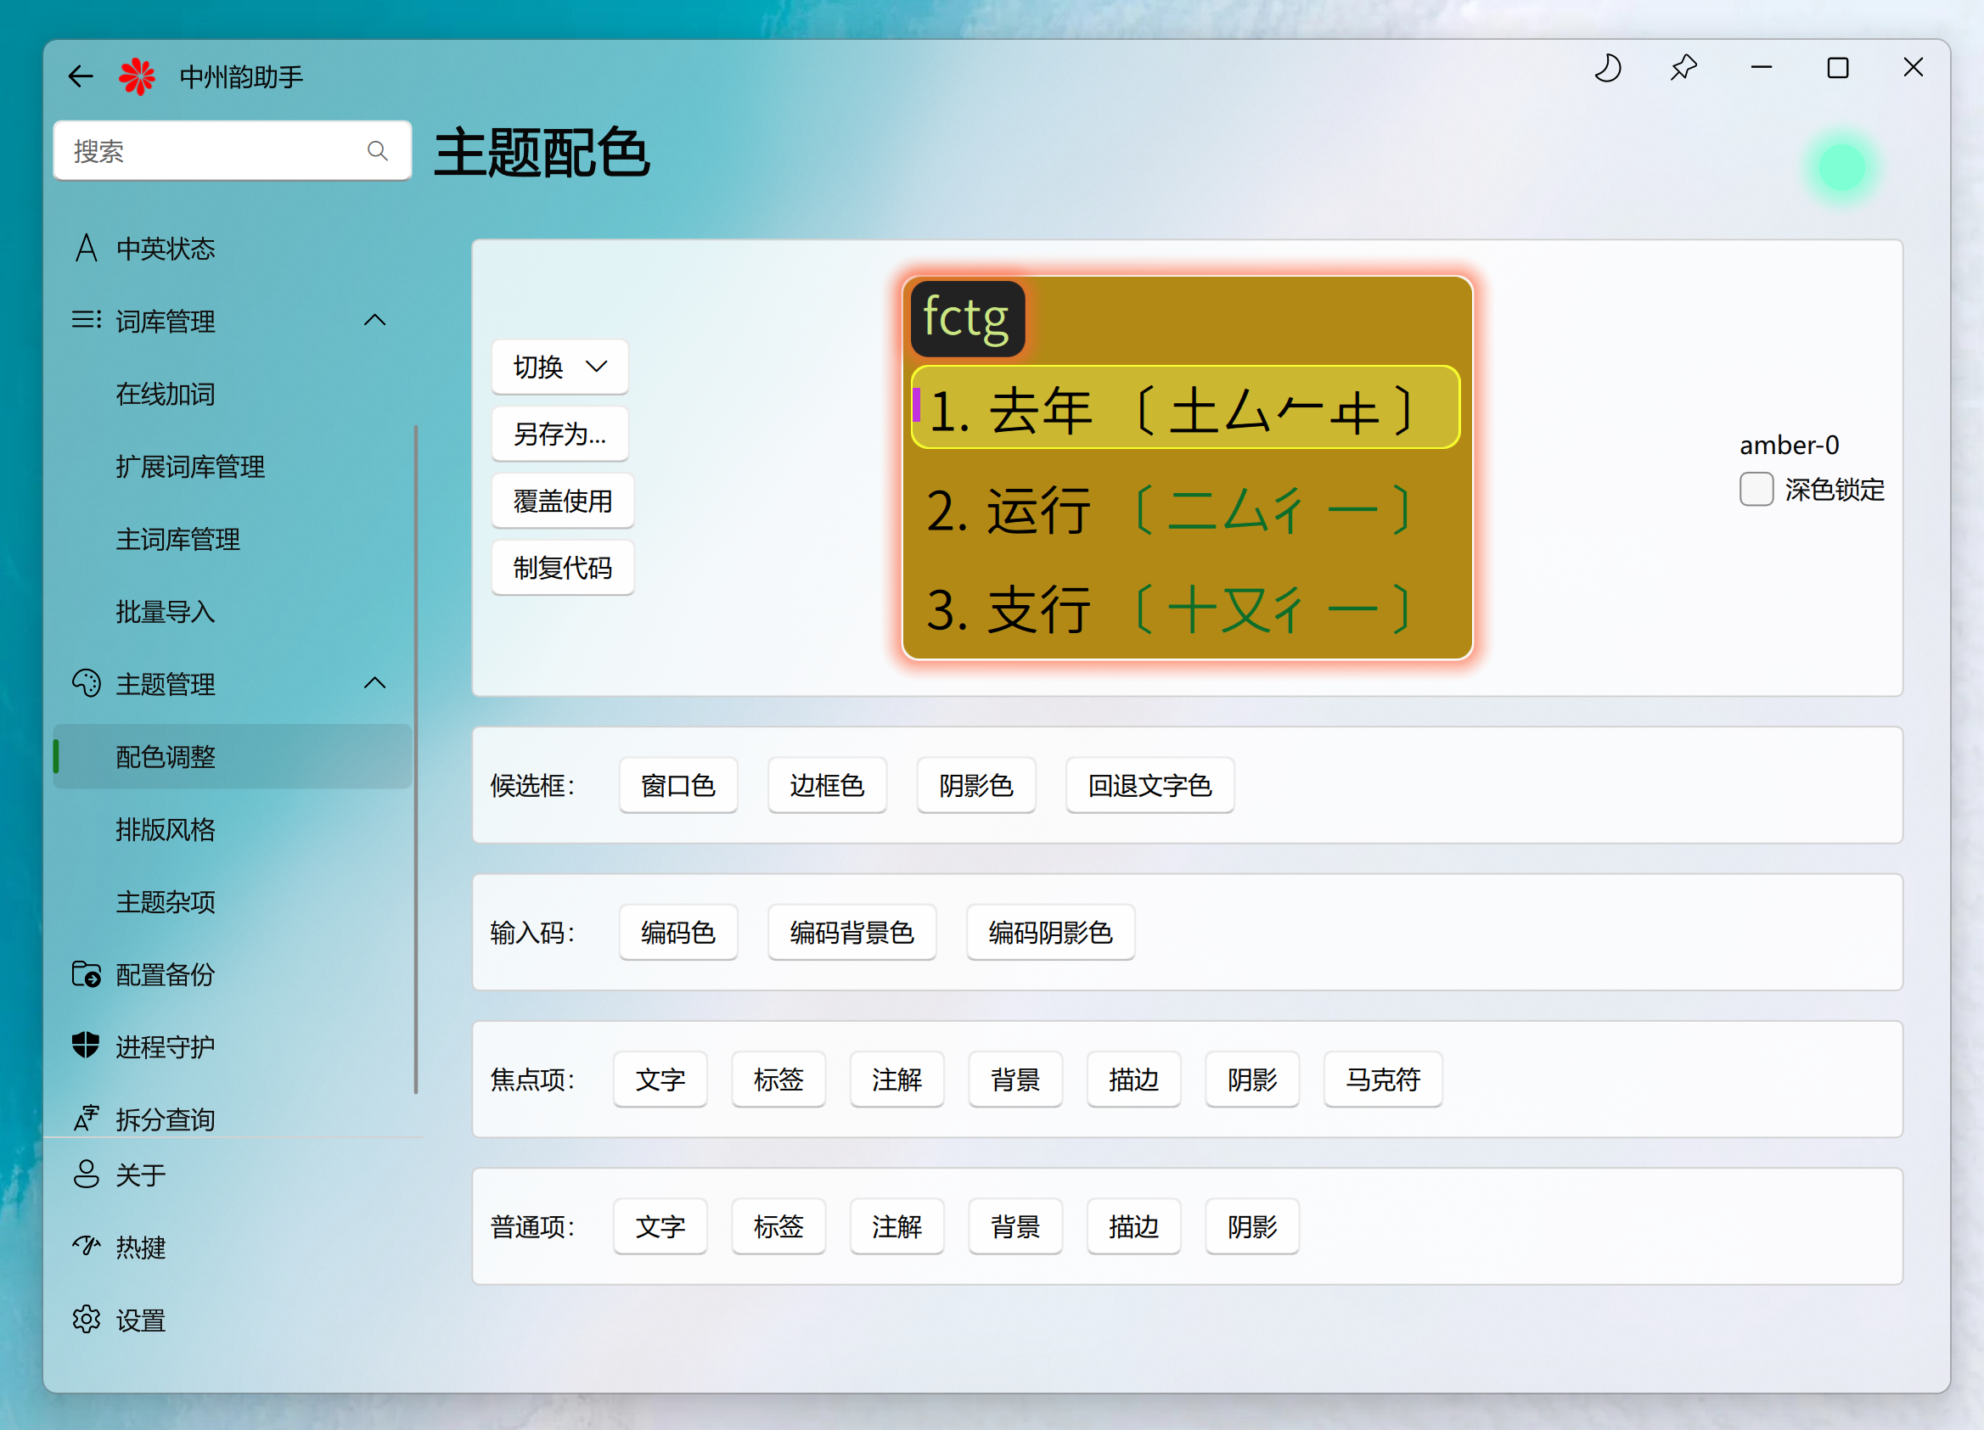Collapse the 主题管理 section

374,683
